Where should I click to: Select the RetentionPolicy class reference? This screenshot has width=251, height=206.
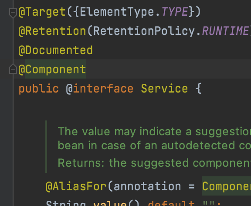point(144,31)
